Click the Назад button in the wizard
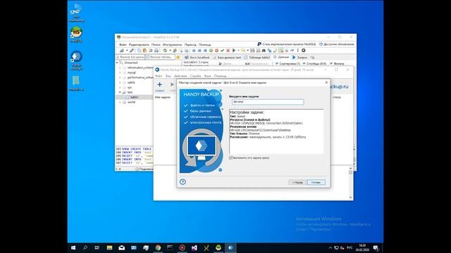The width and height of the screenshot is (451, 253). (x=297, y=183)
